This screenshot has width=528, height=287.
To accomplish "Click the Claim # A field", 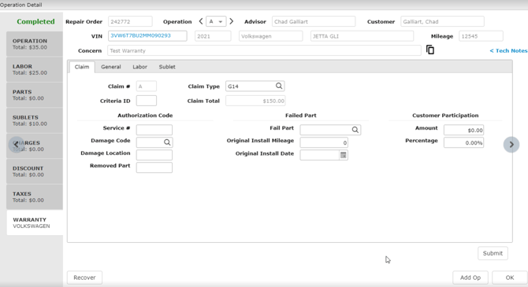I will [x=146, y=86].
